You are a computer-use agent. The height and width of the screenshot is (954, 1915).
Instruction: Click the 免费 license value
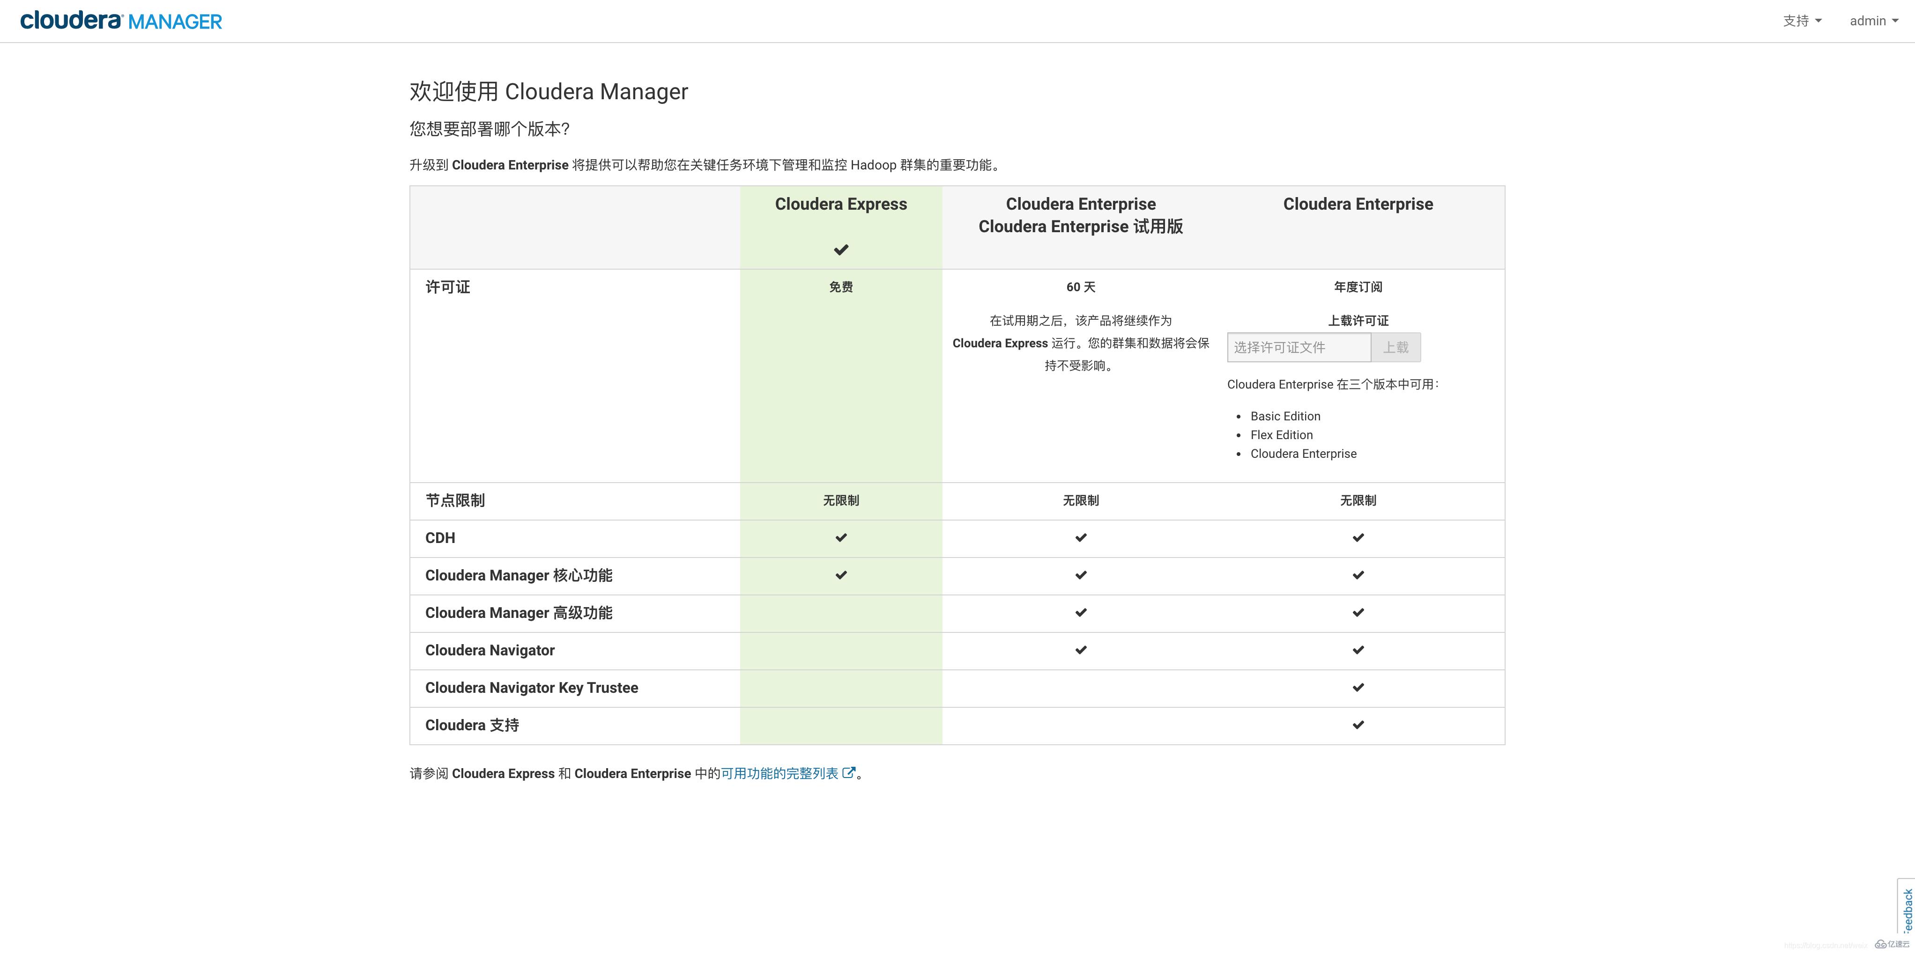[x=841, y=287]
